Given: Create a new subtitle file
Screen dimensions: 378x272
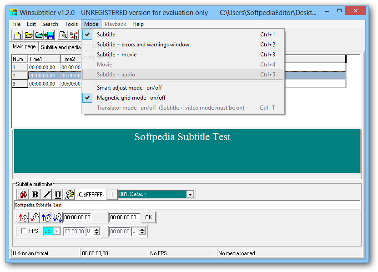Looking at the screenshot, I should point(18,35).
